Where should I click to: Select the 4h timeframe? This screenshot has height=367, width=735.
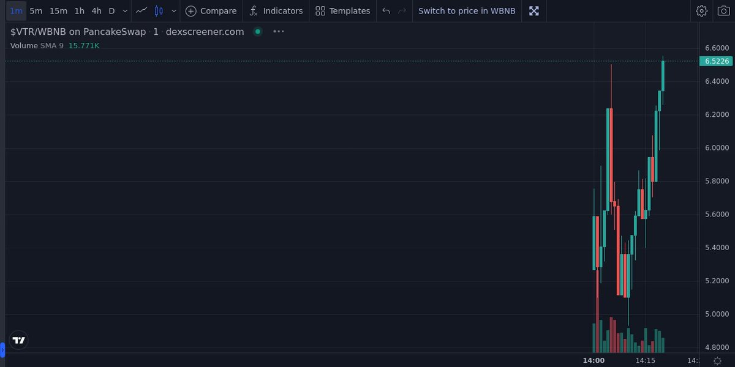click(97, 10)
